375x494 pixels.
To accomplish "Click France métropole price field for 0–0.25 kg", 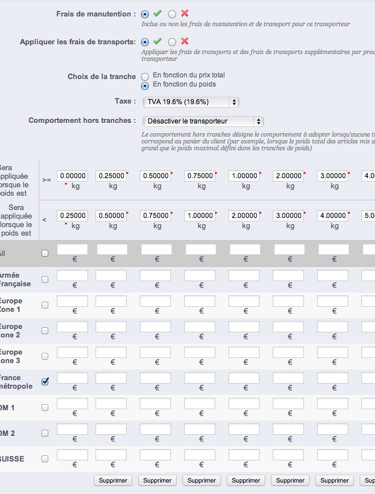I will pos(72,378).
